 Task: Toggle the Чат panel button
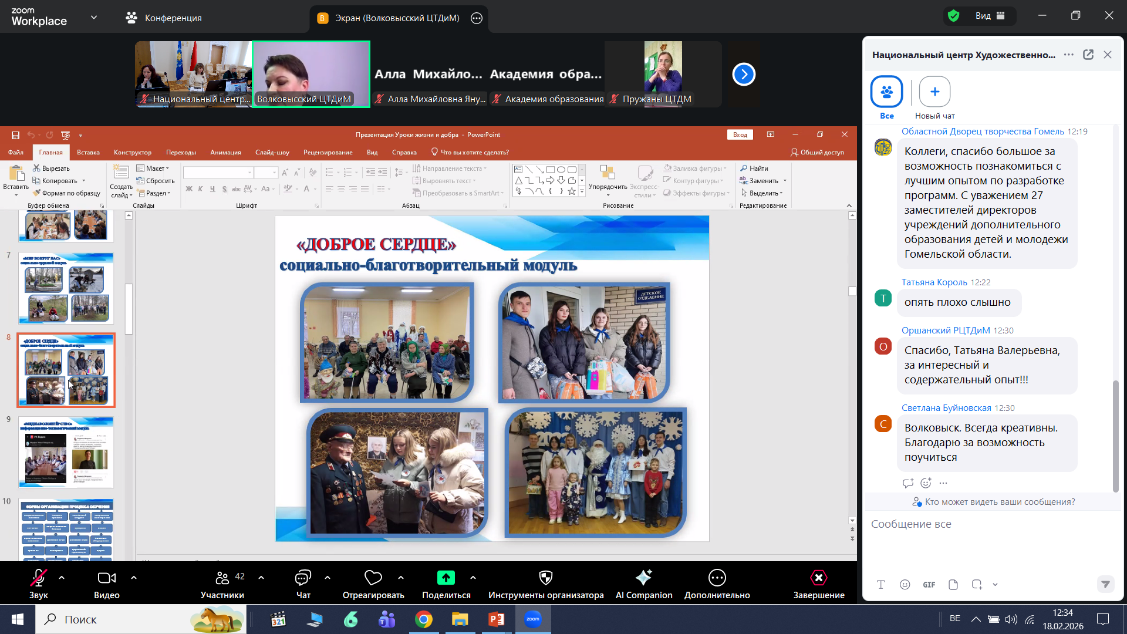tap(303, 578)
